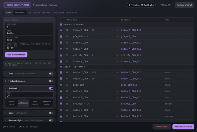Open the Timeline PF_Reel3_v04 selector
The image size is (197, 132).
point(141,5)
